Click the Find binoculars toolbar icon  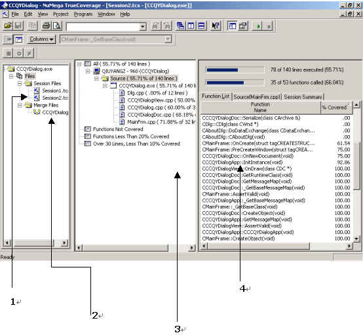coord(155,26)
